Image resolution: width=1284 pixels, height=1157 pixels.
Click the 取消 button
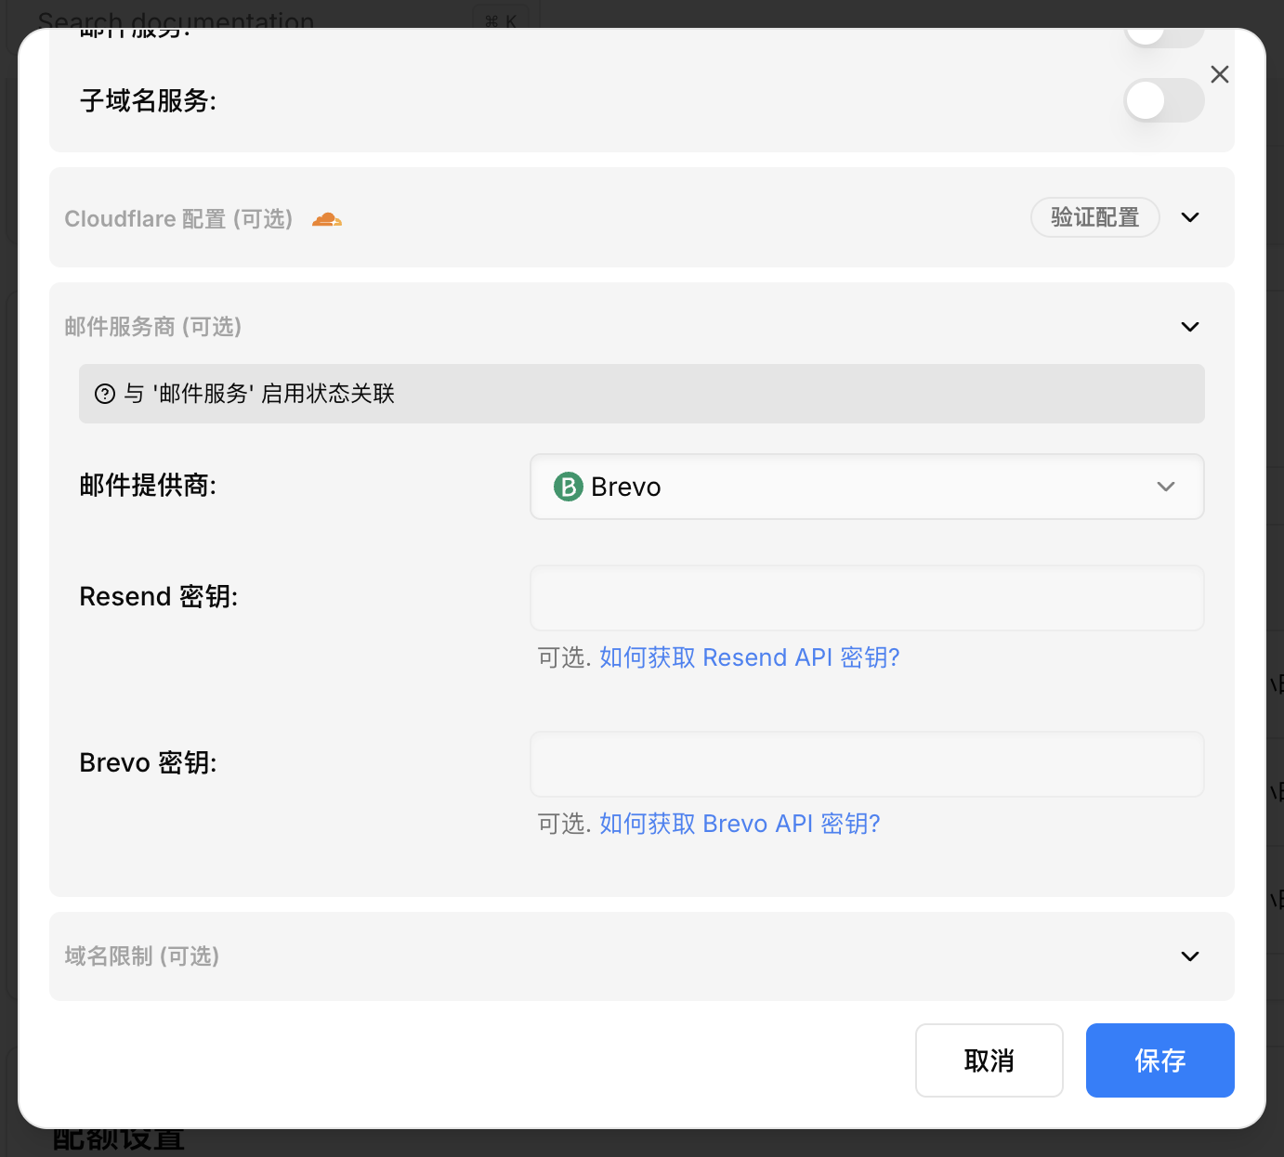(989, 1060)
